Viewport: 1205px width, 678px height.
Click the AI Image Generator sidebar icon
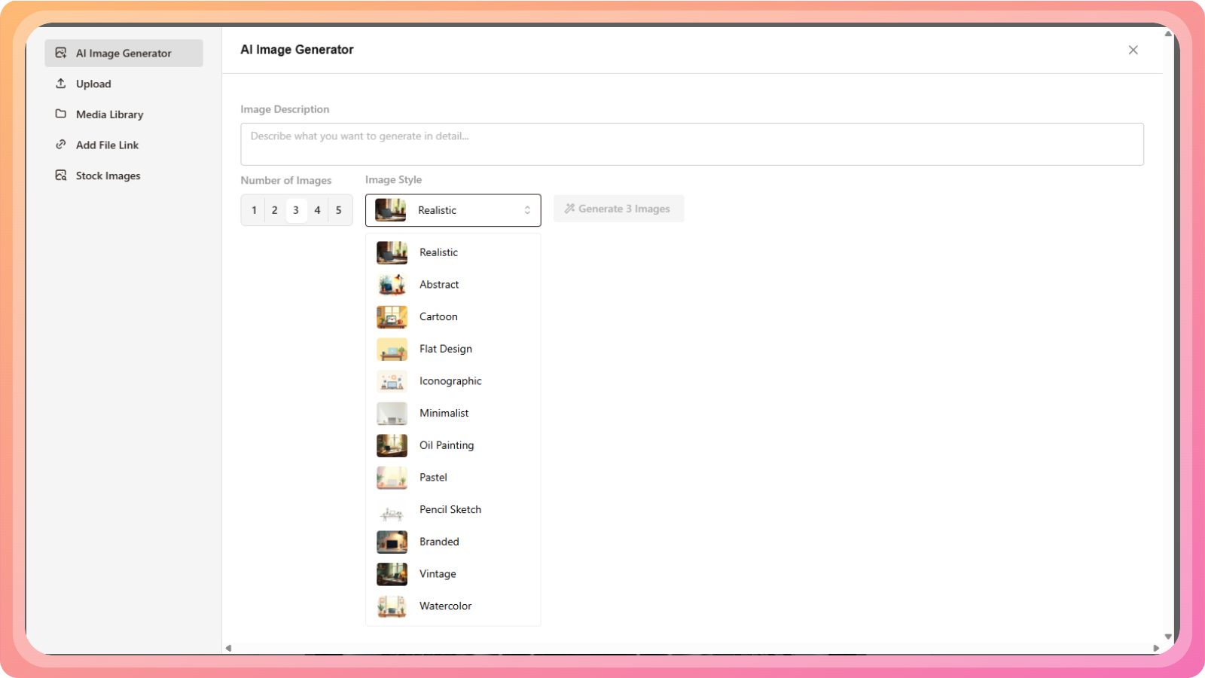[61, 53]
